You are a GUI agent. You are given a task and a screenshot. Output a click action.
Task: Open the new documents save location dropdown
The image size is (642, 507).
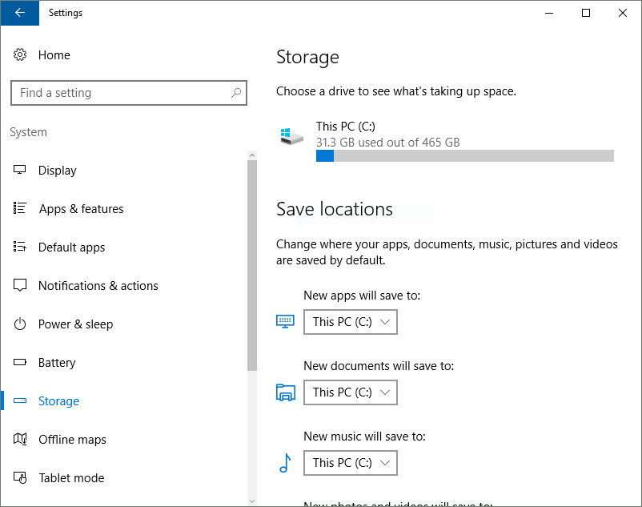tap(350, 392)
